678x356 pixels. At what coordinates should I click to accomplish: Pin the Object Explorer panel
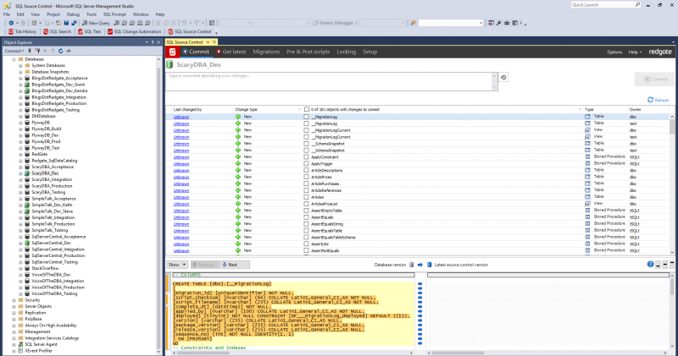(x=153, y=42)
